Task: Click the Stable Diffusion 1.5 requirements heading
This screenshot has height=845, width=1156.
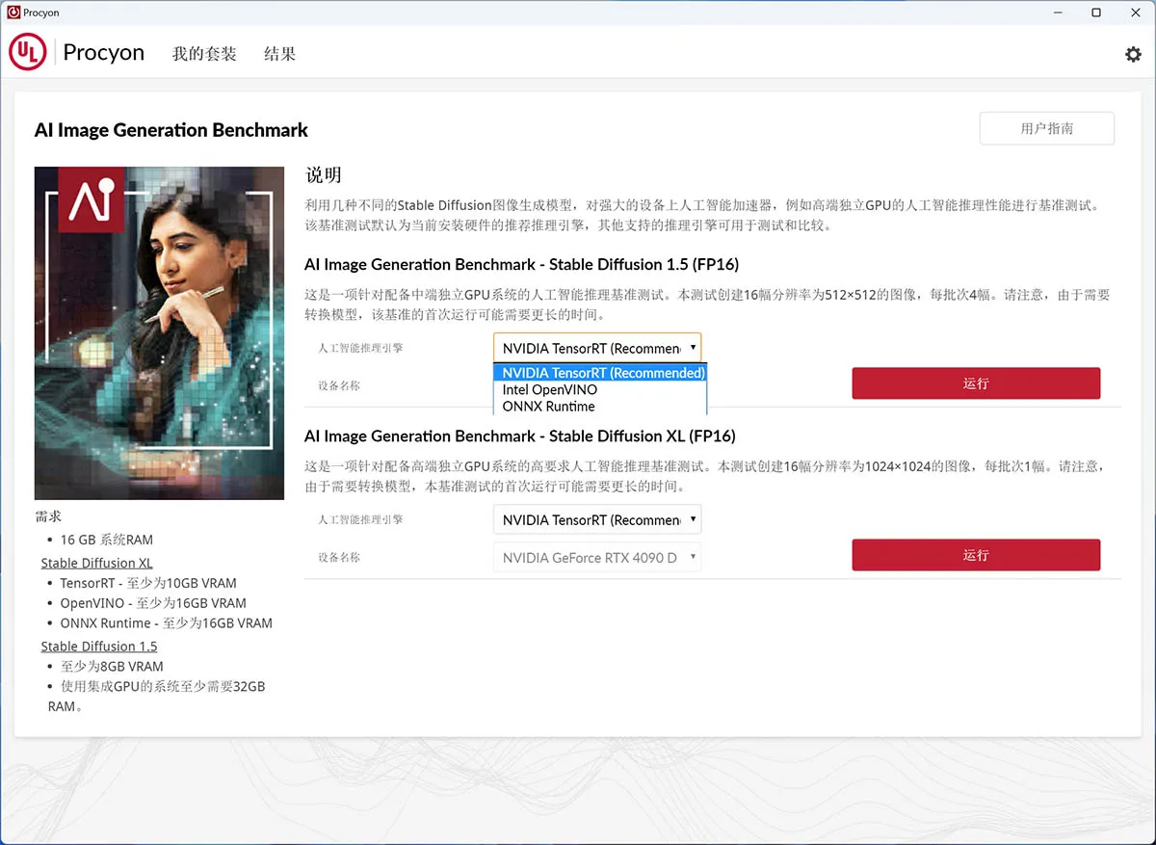Action: click(99, 647)
